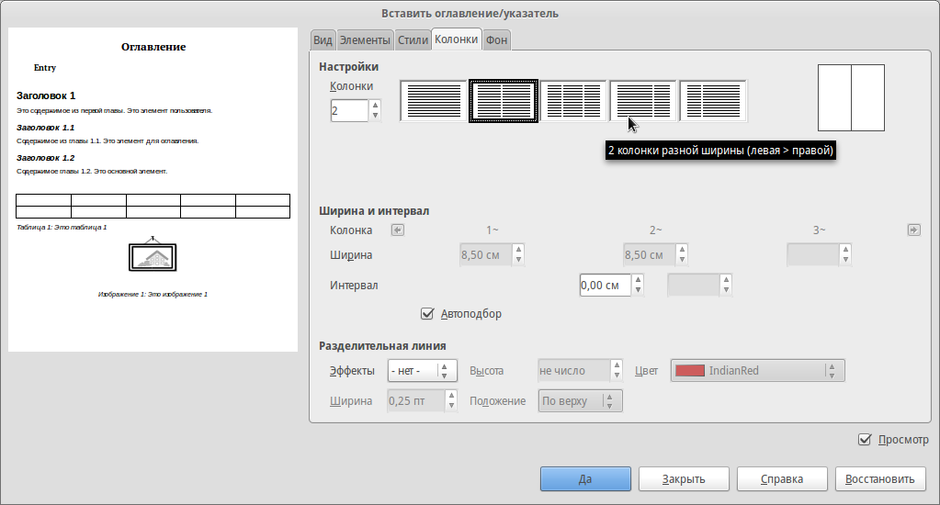Image resolution: width=940 pixels, height=505 pixels.
Task: Click the empty third column width field
Action: [x=813, y=254]
